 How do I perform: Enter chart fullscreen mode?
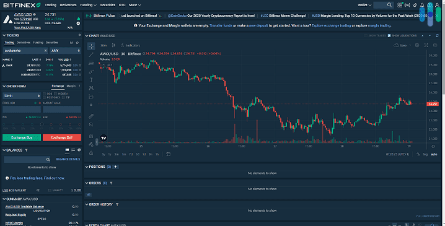pos(426,45)
